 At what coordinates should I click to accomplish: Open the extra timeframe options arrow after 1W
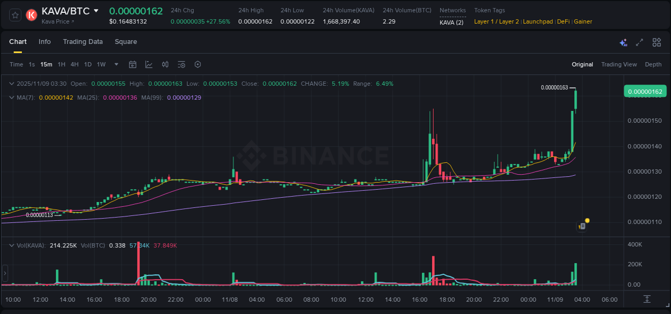tap(116, 64)
